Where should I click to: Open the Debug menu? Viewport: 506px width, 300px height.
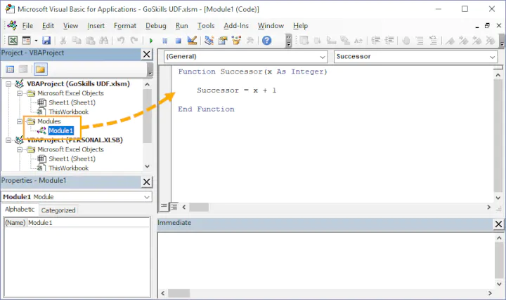(x=156, y=26)
